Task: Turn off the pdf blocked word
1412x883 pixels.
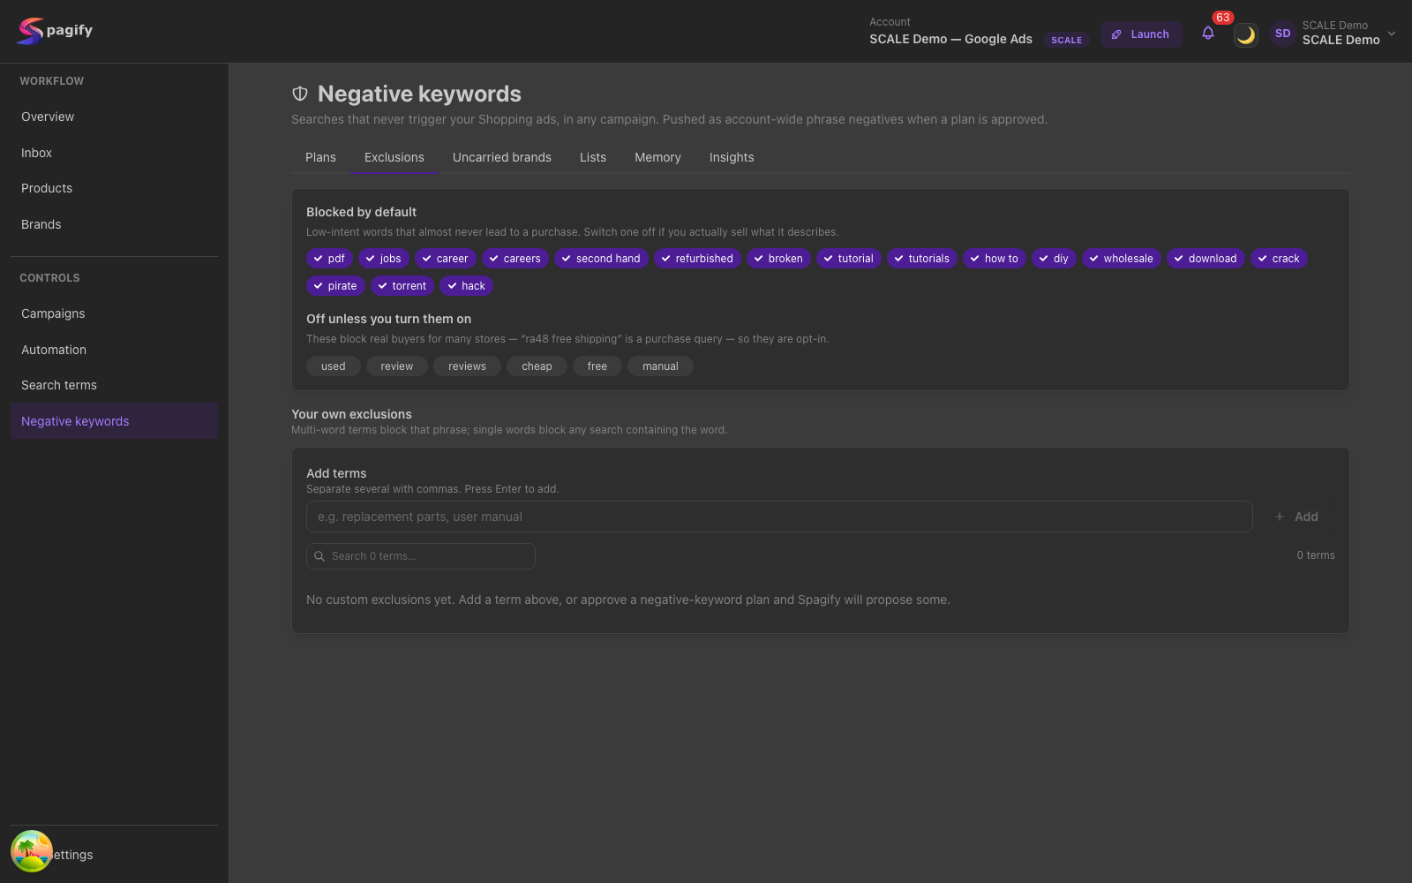Action: [329, 259]
